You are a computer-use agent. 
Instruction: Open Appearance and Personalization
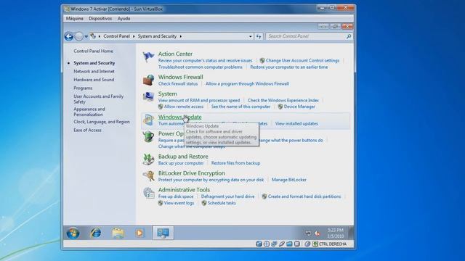(x=89, y=112)
